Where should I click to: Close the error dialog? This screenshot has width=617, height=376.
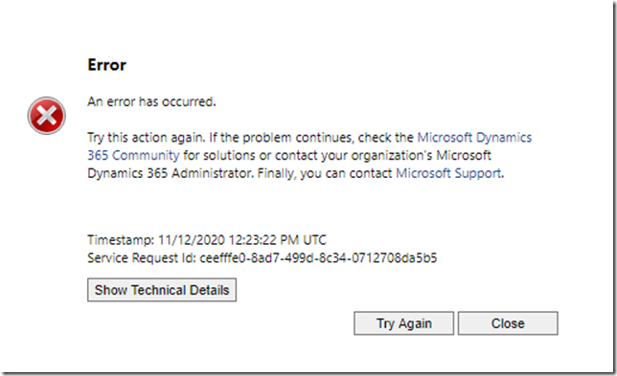point(508,323)
